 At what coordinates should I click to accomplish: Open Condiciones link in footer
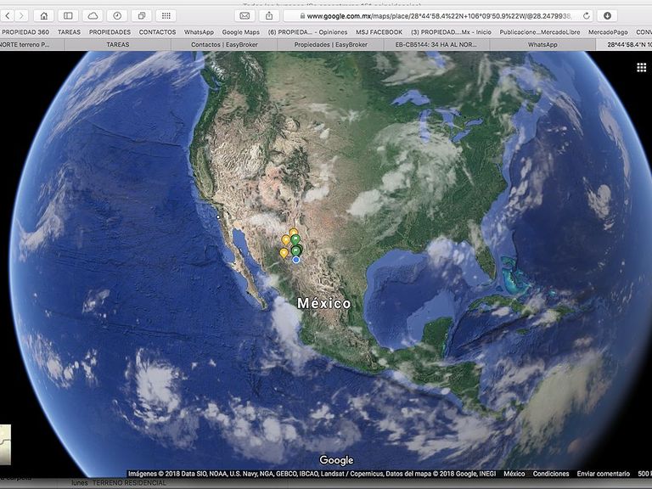tap(551, 474)
